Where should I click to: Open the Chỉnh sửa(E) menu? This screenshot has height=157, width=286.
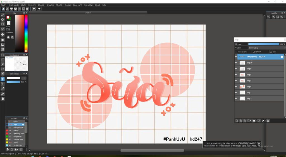[x=13, y=5]
